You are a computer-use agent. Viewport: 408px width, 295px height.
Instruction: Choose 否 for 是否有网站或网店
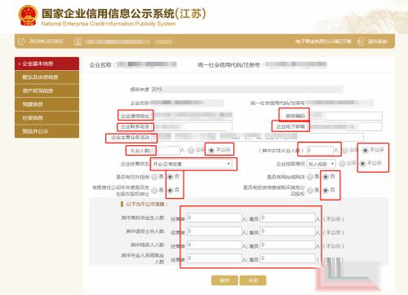326,177
